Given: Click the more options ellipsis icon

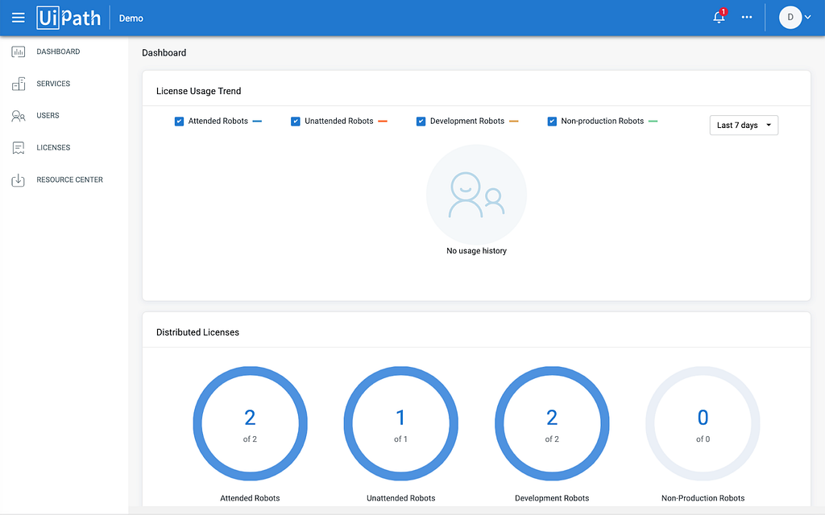Looking at the screenshot, I should (x=746, y=17).
